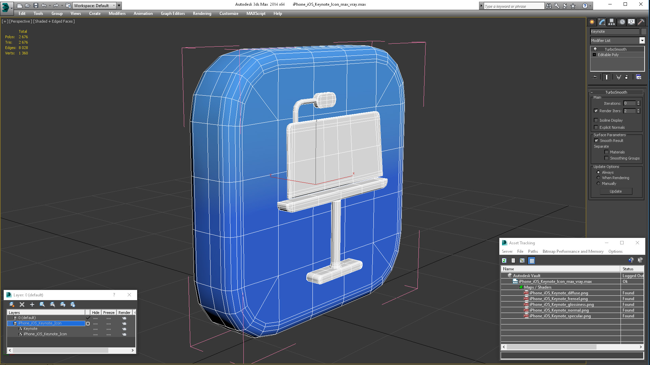Select Always update option
650x365 pixels.
[x=598, y=172]
